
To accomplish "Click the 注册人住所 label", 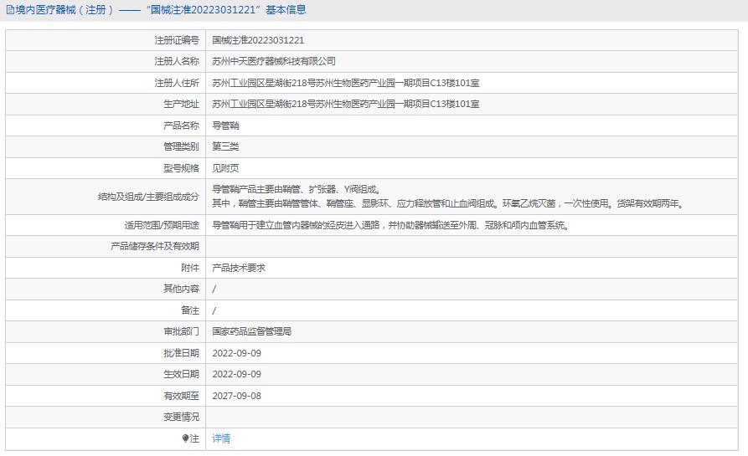I will tap(177, 83).
